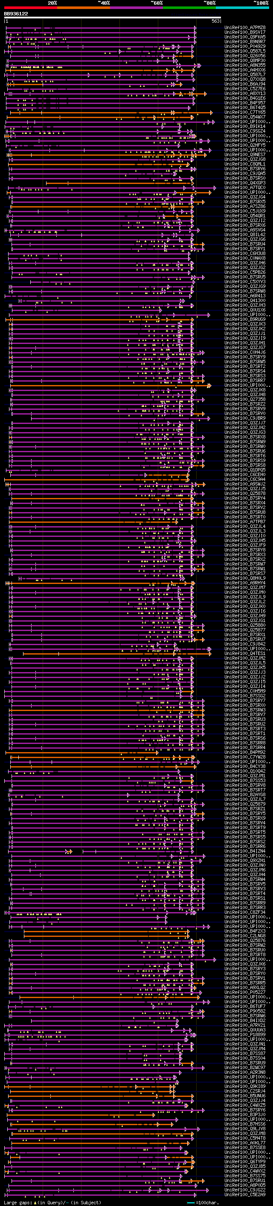Select hit label UniRef100_C9SGZ4

pos(245,131)
